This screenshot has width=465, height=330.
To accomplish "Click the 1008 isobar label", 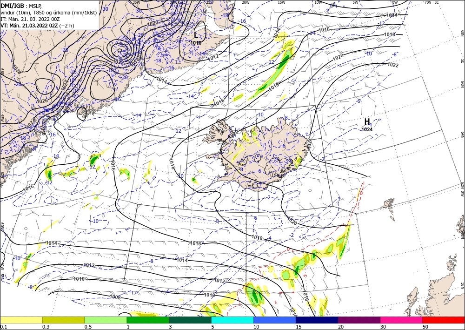I will (x=115, y=297).
